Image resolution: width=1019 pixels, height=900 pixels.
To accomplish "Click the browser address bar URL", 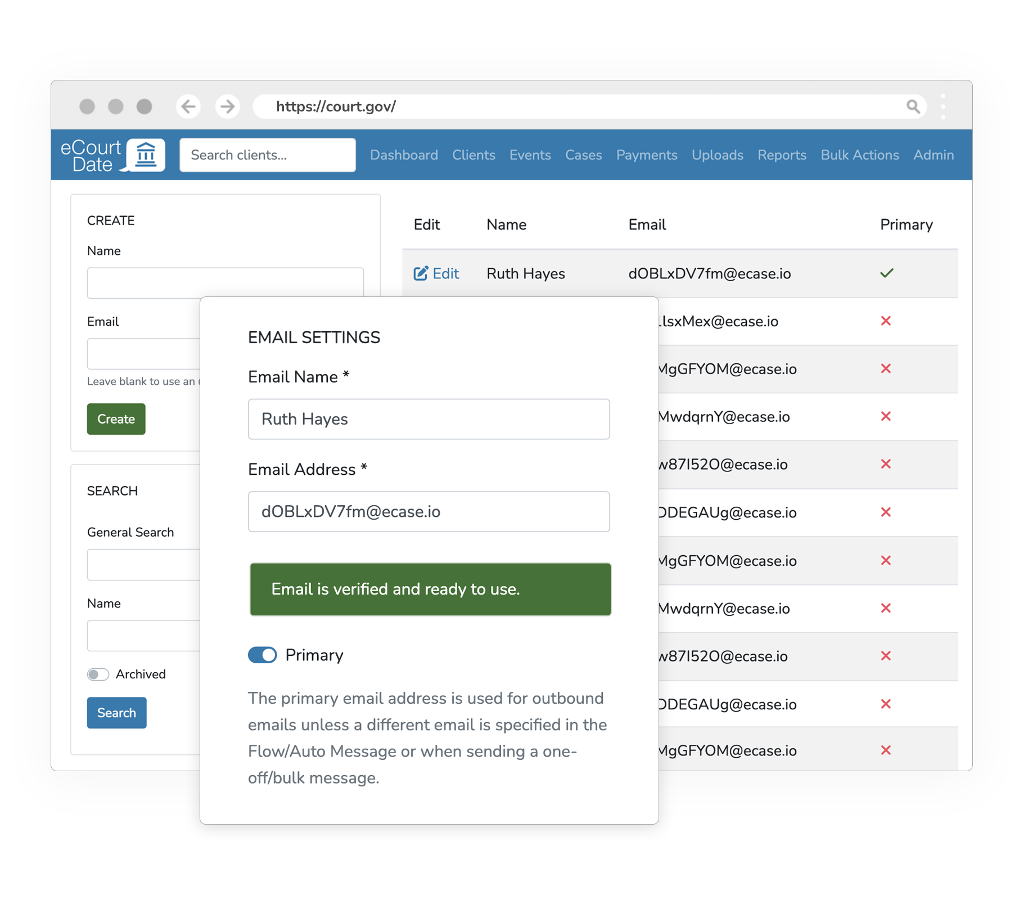I will click(x=336, y=107).
